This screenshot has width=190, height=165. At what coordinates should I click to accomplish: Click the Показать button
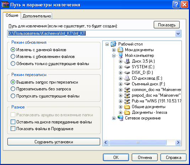click(167, 25)
